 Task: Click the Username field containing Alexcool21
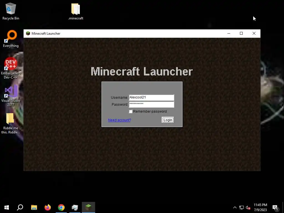tap(151, 97)
